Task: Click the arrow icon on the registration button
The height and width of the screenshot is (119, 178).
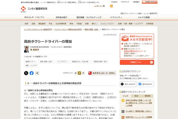Action: 151,62
